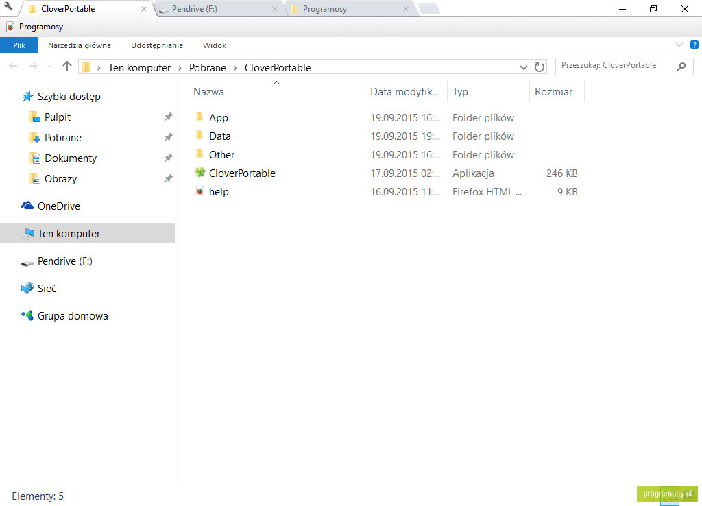This screenshot has width=702, height=506.
Task: Select the help Firefox HTML icon
Action: (199, 191)
